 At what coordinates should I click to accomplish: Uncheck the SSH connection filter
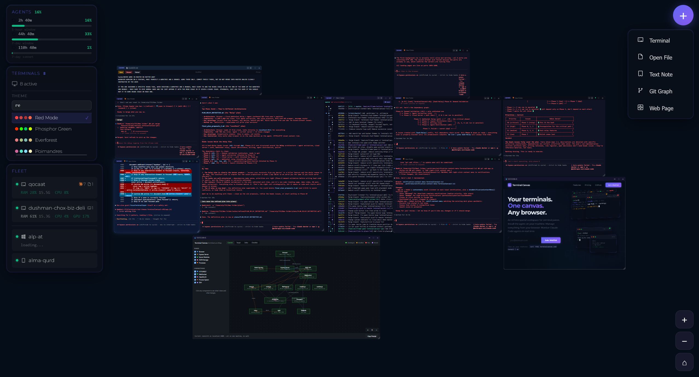pyautogui.click(x=195, y=283)
